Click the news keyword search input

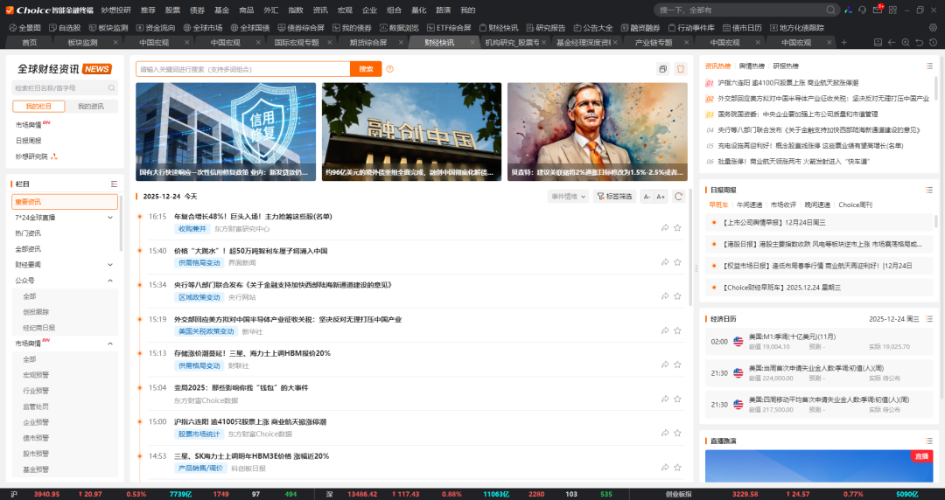[243, 69]
